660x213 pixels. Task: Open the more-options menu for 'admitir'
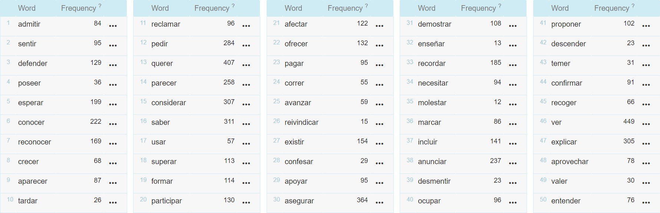113,26
